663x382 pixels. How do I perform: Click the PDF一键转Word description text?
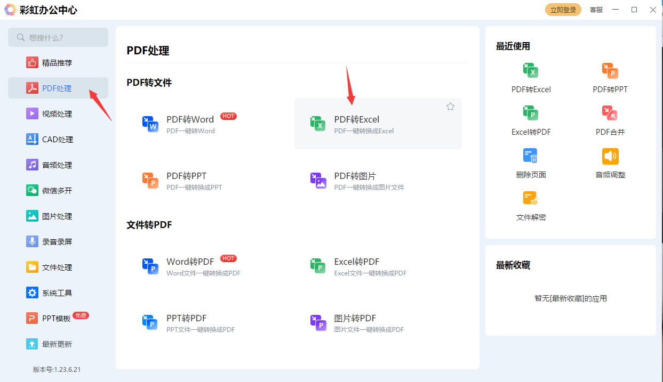pos(190,131)
